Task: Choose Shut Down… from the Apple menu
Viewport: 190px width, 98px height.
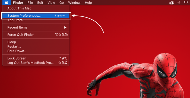Action: (x=36, y=51)
